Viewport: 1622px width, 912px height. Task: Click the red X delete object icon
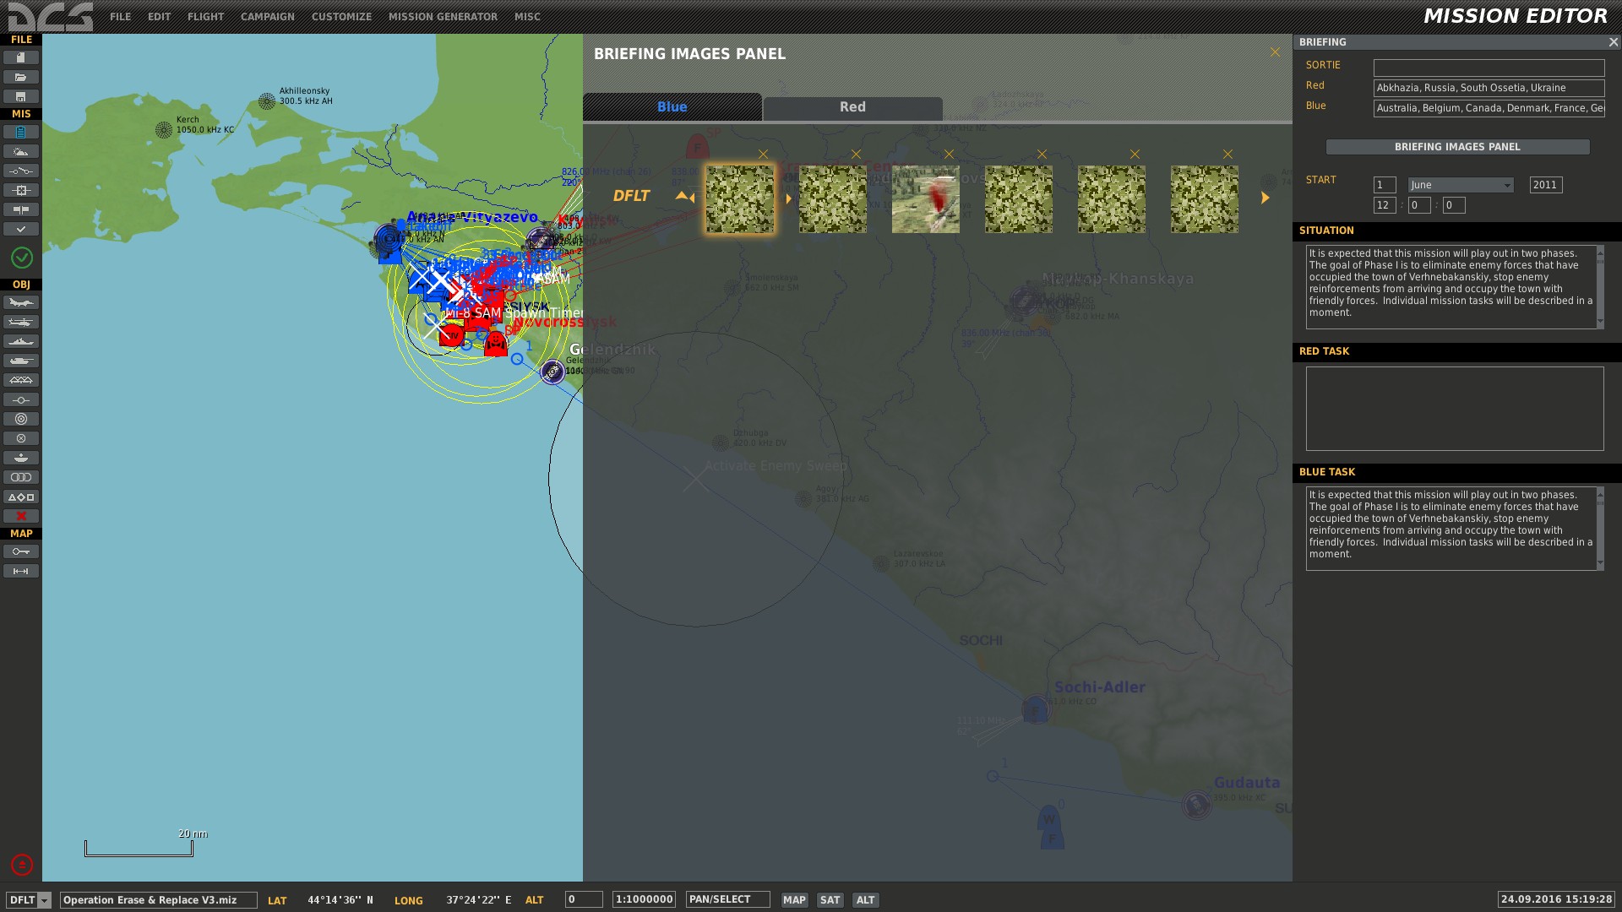[21, 516]
